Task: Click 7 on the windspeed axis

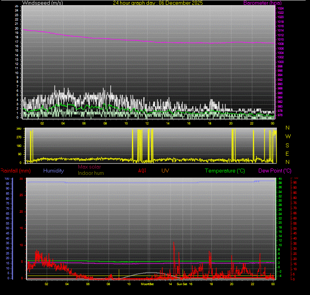Action: point(17,86)
